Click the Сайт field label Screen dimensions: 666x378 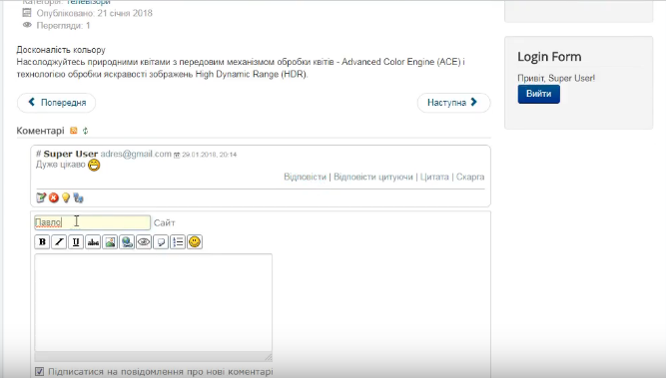[165, 222]
